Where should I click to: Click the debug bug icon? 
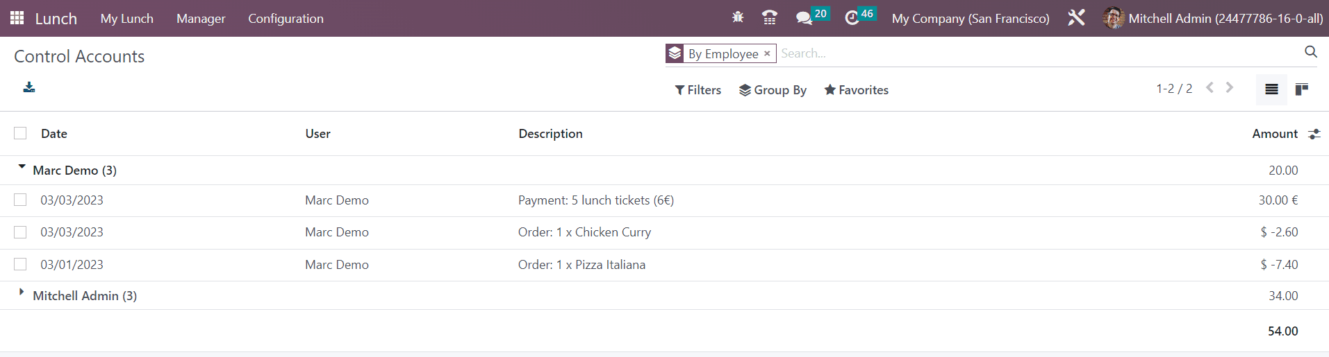coord(738,17)
